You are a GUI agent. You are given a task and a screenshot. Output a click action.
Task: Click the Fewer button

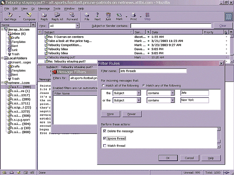[x=132, y=114]
